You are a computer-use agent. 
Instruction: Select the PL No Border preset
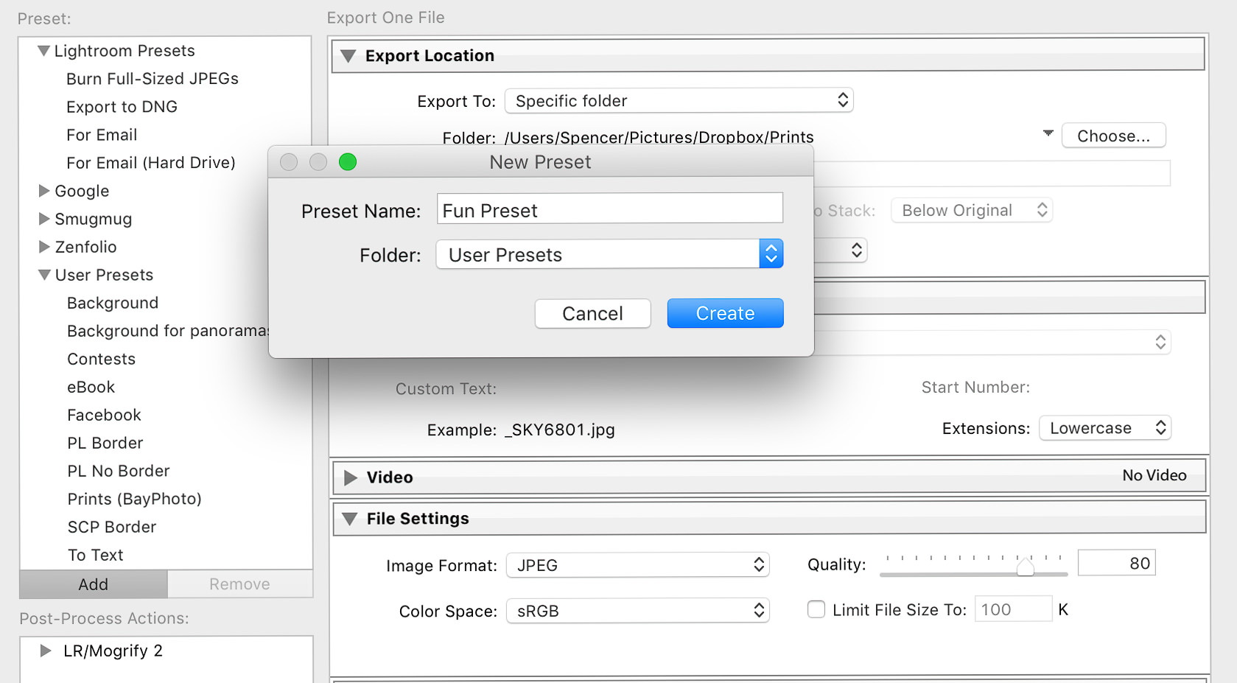pyautogui.click(x=119, y=471)
